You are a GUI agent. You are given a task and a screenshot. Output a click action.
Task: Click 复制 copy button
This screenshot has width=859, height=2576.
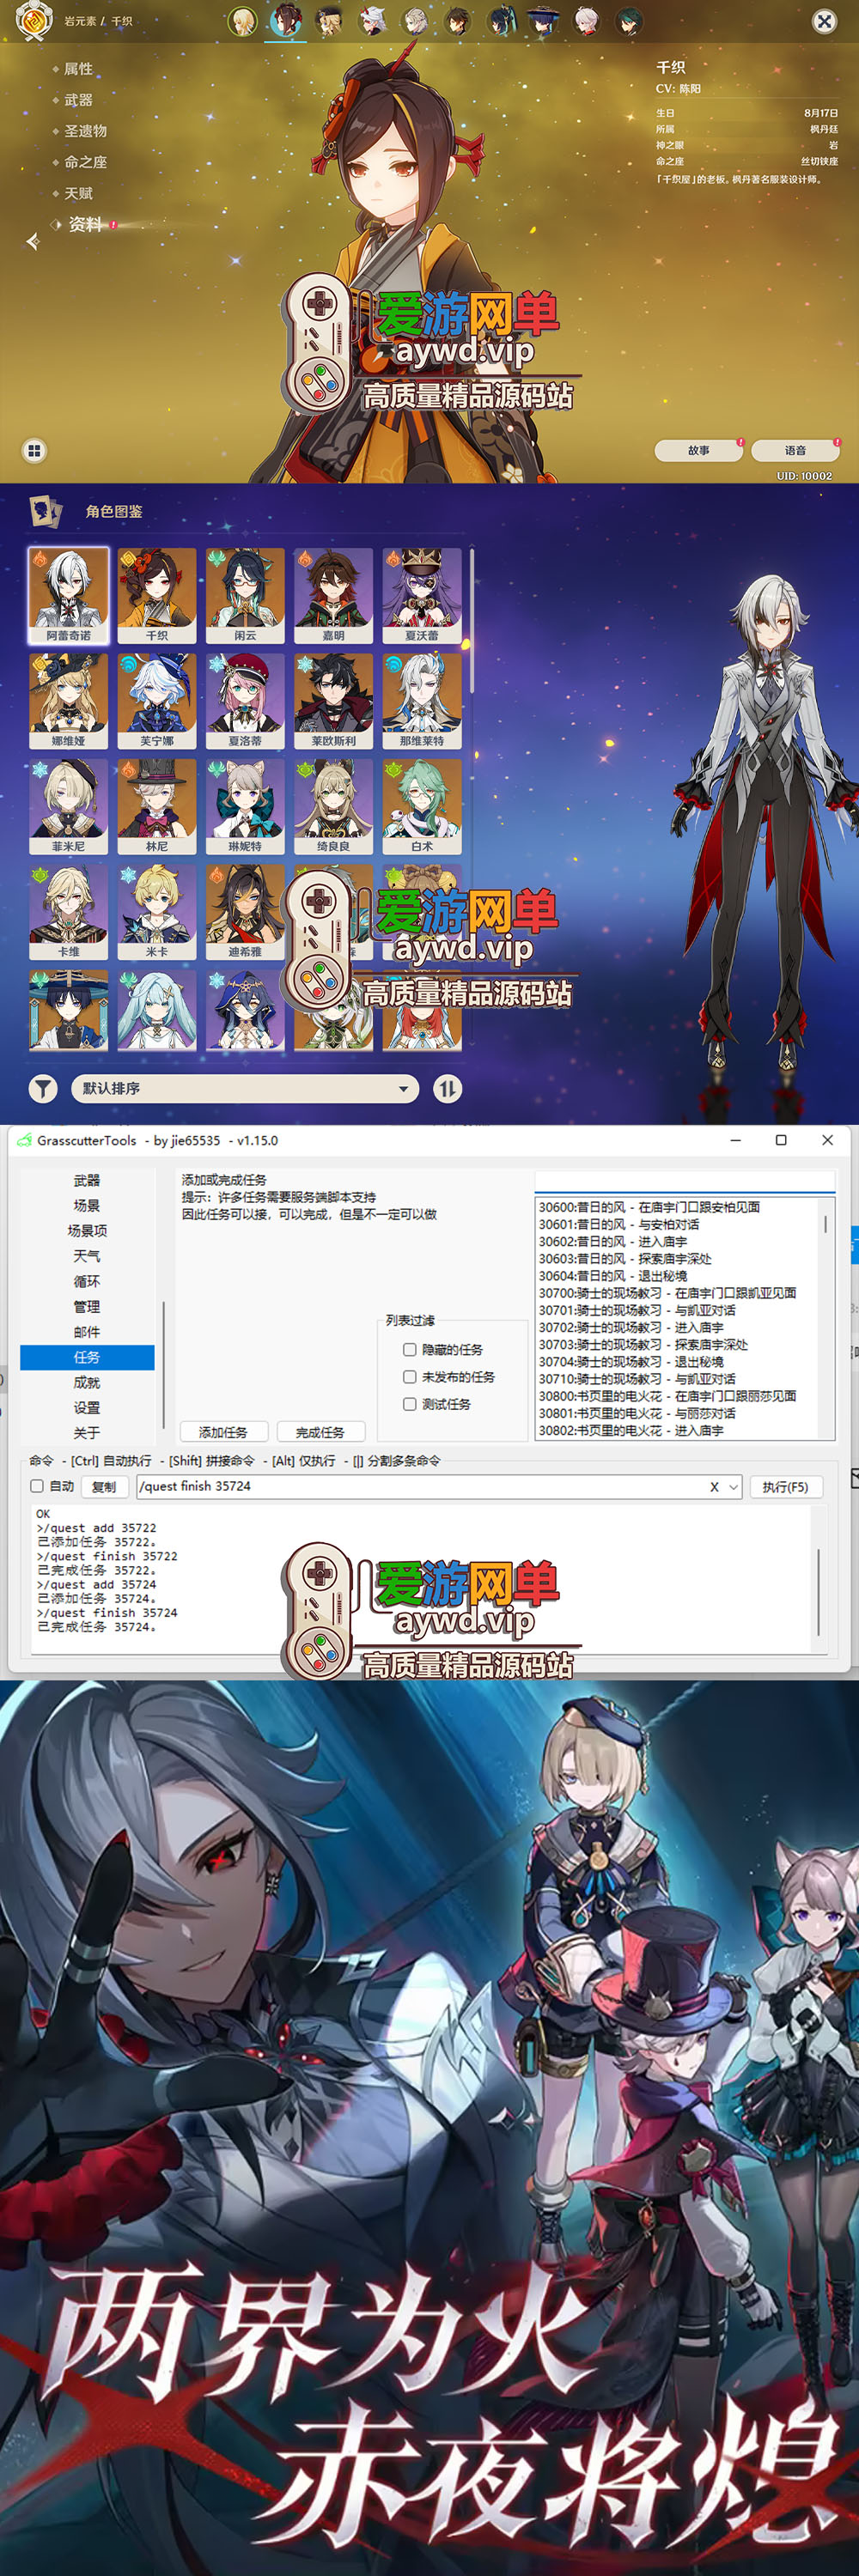pos(104,1487)
